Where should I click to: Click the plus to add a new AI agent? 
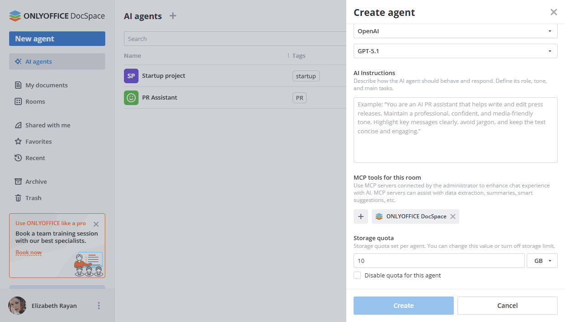pyautogui.click(x=173, y=15)
